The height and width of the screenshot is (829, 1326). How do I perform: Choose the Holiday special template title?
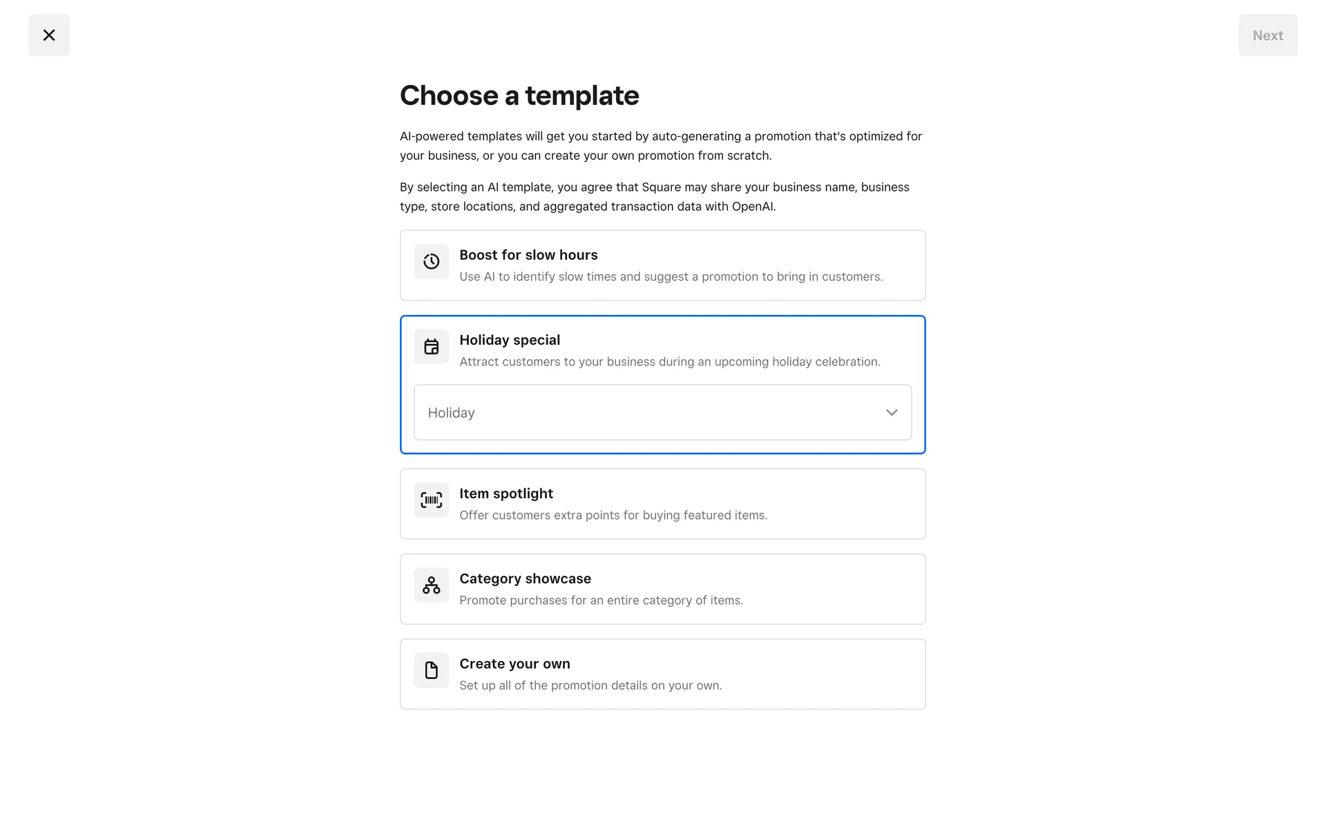[x=510, y=340]
